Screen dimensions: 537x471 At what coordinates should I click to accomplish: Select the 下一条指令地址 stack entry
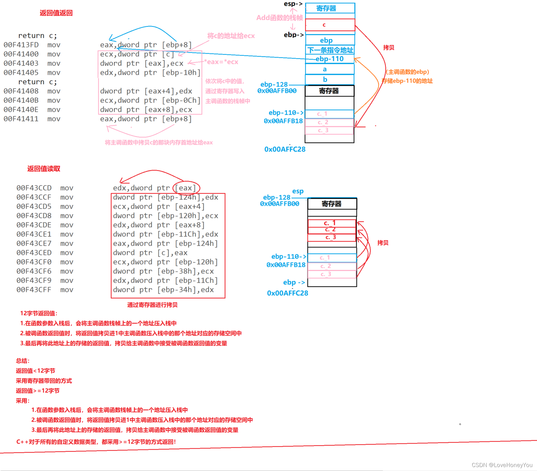tap(329, 50)
